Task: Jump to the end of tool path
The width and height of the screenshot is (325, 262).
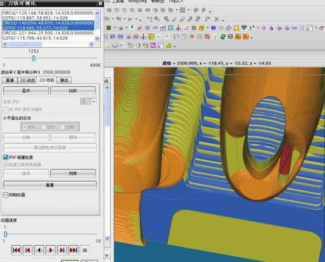Action: (73, 250)
